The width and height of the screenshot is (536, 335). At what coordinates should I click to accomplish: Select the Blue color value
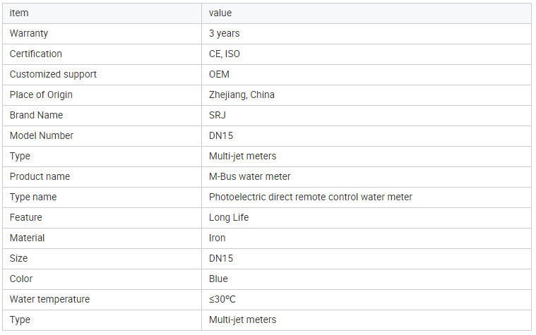click(218, 279)
